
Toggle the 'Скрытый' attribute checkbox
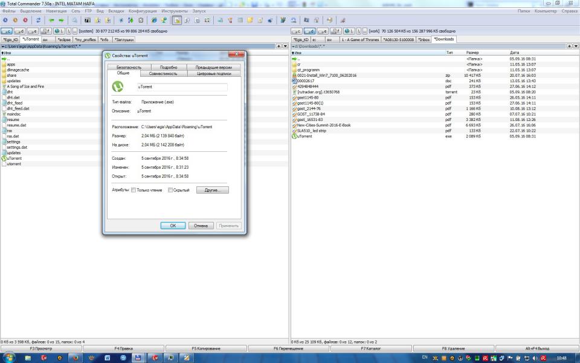click(x=170, y=190)
